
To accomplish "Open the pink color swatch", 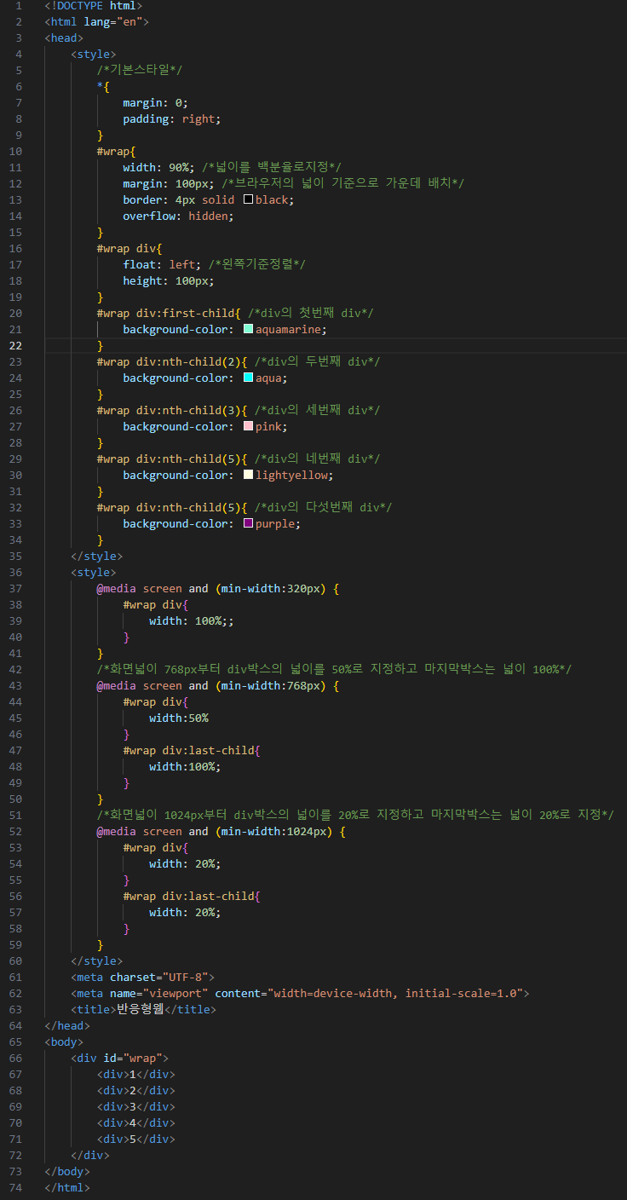I will click(248, 426).
